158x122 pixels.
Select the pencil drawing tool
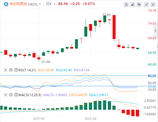click(133, 5)
